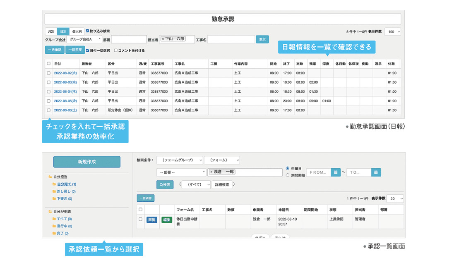Check the 休日出勤申請書 row checkbox

[141, 219]
